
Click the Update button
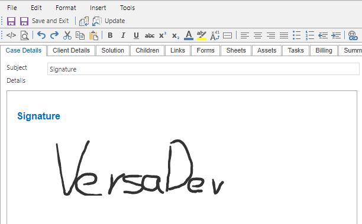tap(108, 21)
